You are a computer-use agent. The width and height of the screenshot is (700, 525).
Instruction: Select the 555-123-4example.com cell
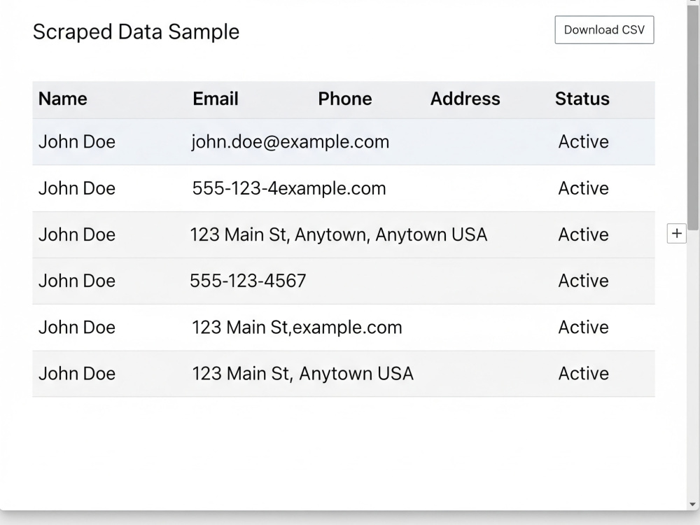click(289, 188)
